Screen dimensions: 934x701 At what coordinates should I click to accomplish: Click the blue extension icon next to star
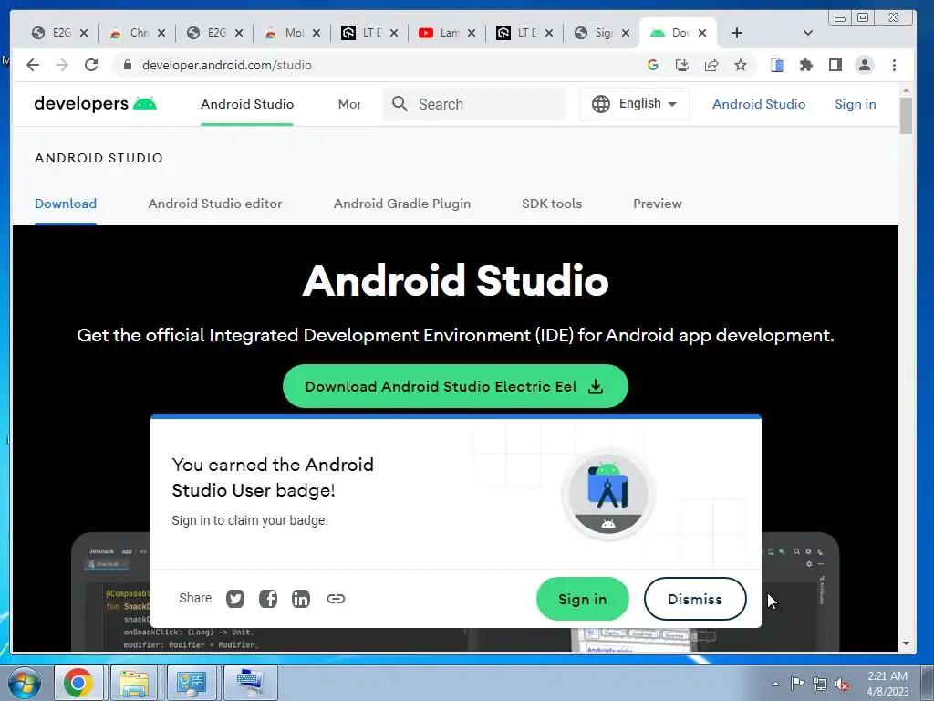coord(777,65)
